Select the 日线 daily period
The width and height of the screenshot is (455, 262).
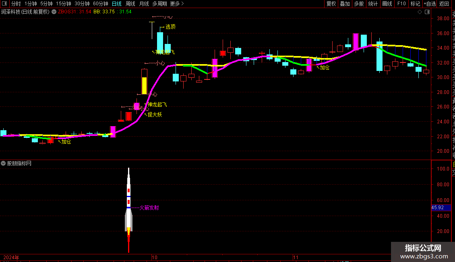pyautogui.click(x=117, y=4)
